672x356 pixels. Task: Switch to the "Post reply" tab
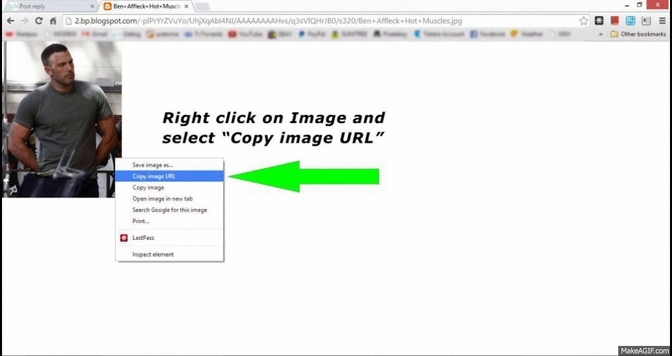coord(47,6)
